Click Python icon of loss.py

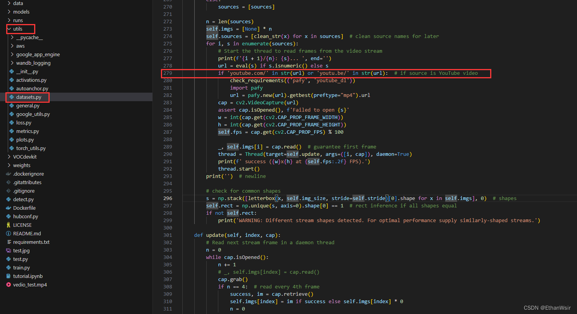pos(12,122)
